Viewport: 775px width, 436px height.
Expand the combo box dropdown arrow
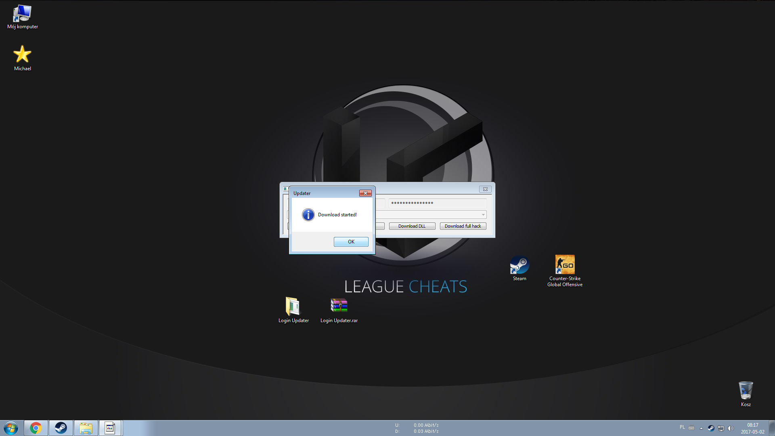coord(483,215)
